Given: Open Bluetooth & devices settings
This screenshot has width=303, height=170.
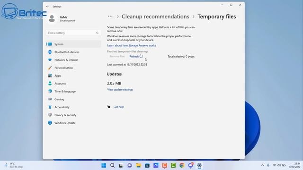Looking at the screenshot, I should (x=73, y=52).
